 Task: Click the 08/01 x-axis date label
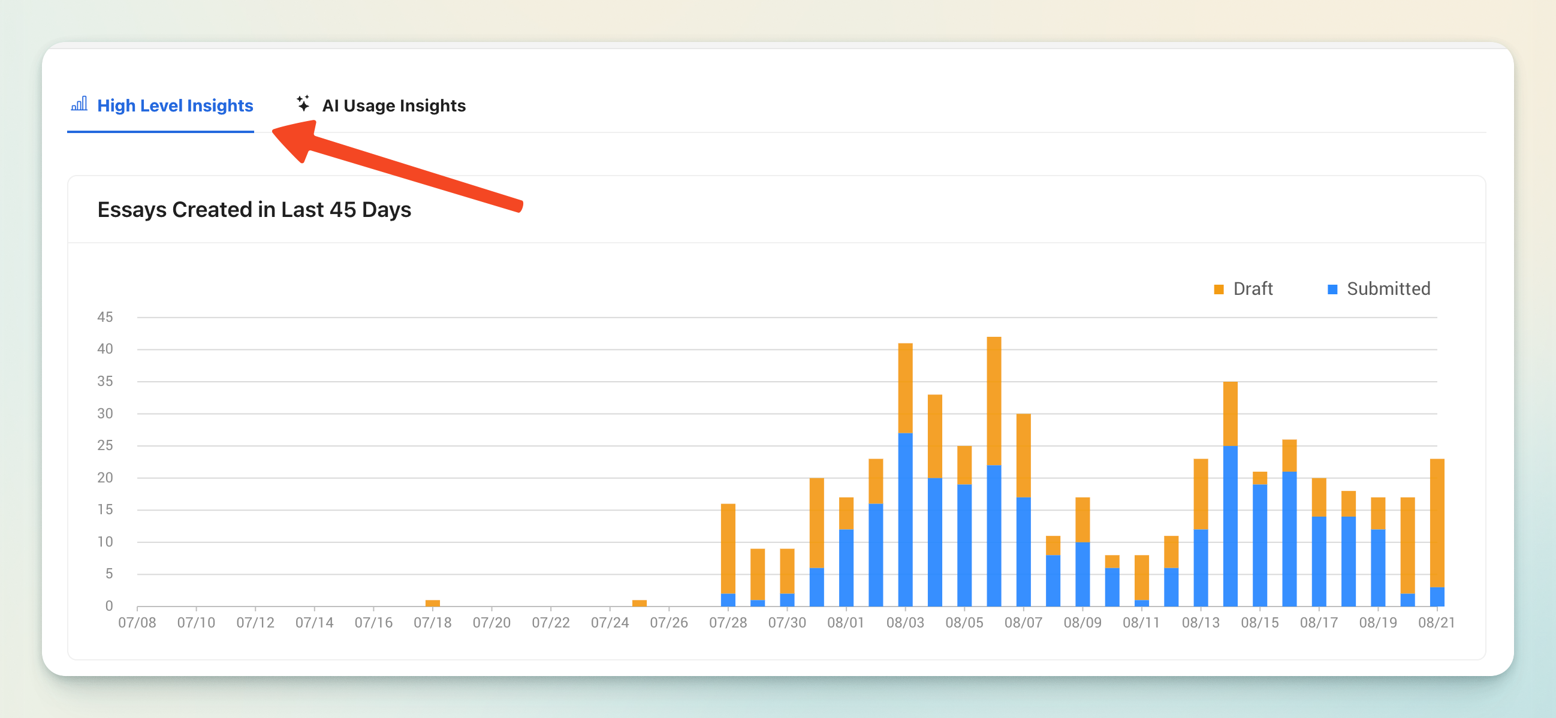[x=846, y=623]
